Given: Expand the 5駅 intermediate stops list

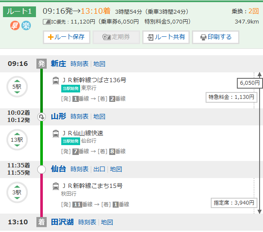Looking at the screenshot, I should click(17, 87).
